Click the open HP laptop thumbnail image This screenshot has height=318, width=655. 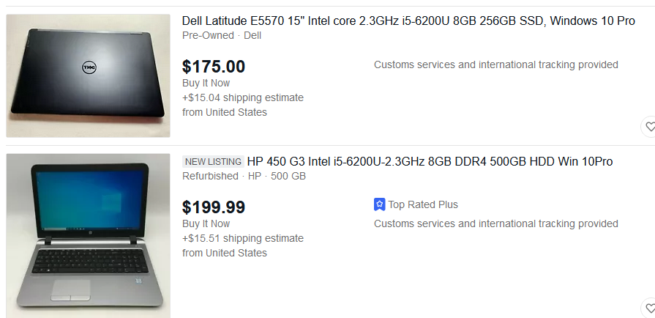coord(88,234)
